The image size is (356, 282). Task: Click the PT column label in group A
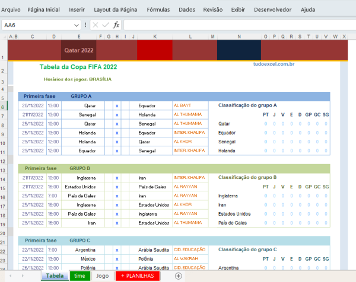pos(265,115)
